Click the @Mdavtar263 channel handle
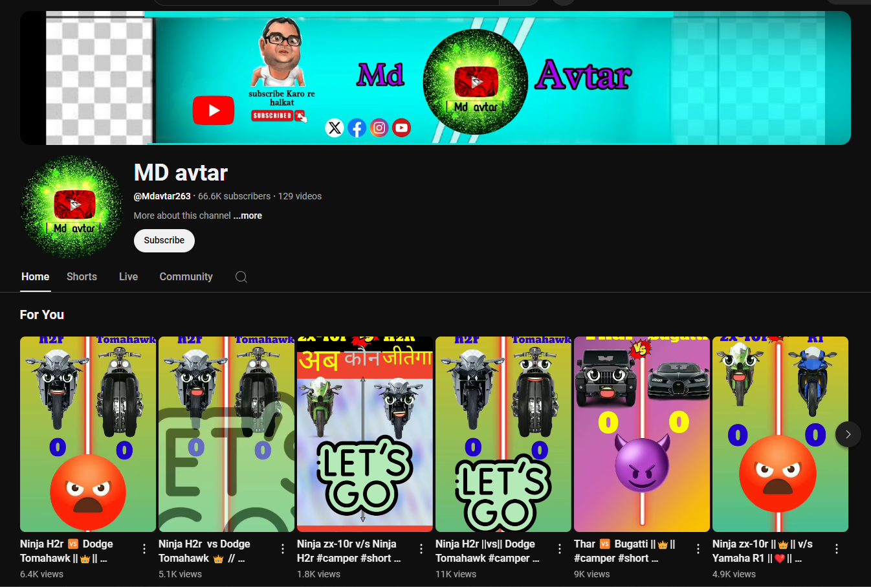 point(162,196)
